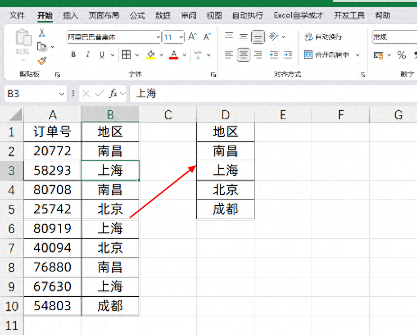Screen dimensions: 417x335
Task: Open the font size dropdown
Action: click(x=181, y=37)
